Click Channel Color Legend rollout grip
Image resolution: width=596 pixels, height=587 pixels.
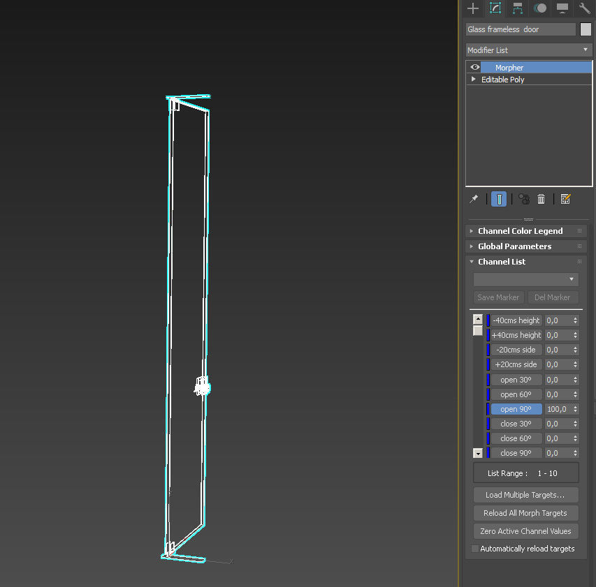pyautogui.click(x=579, y=231)
